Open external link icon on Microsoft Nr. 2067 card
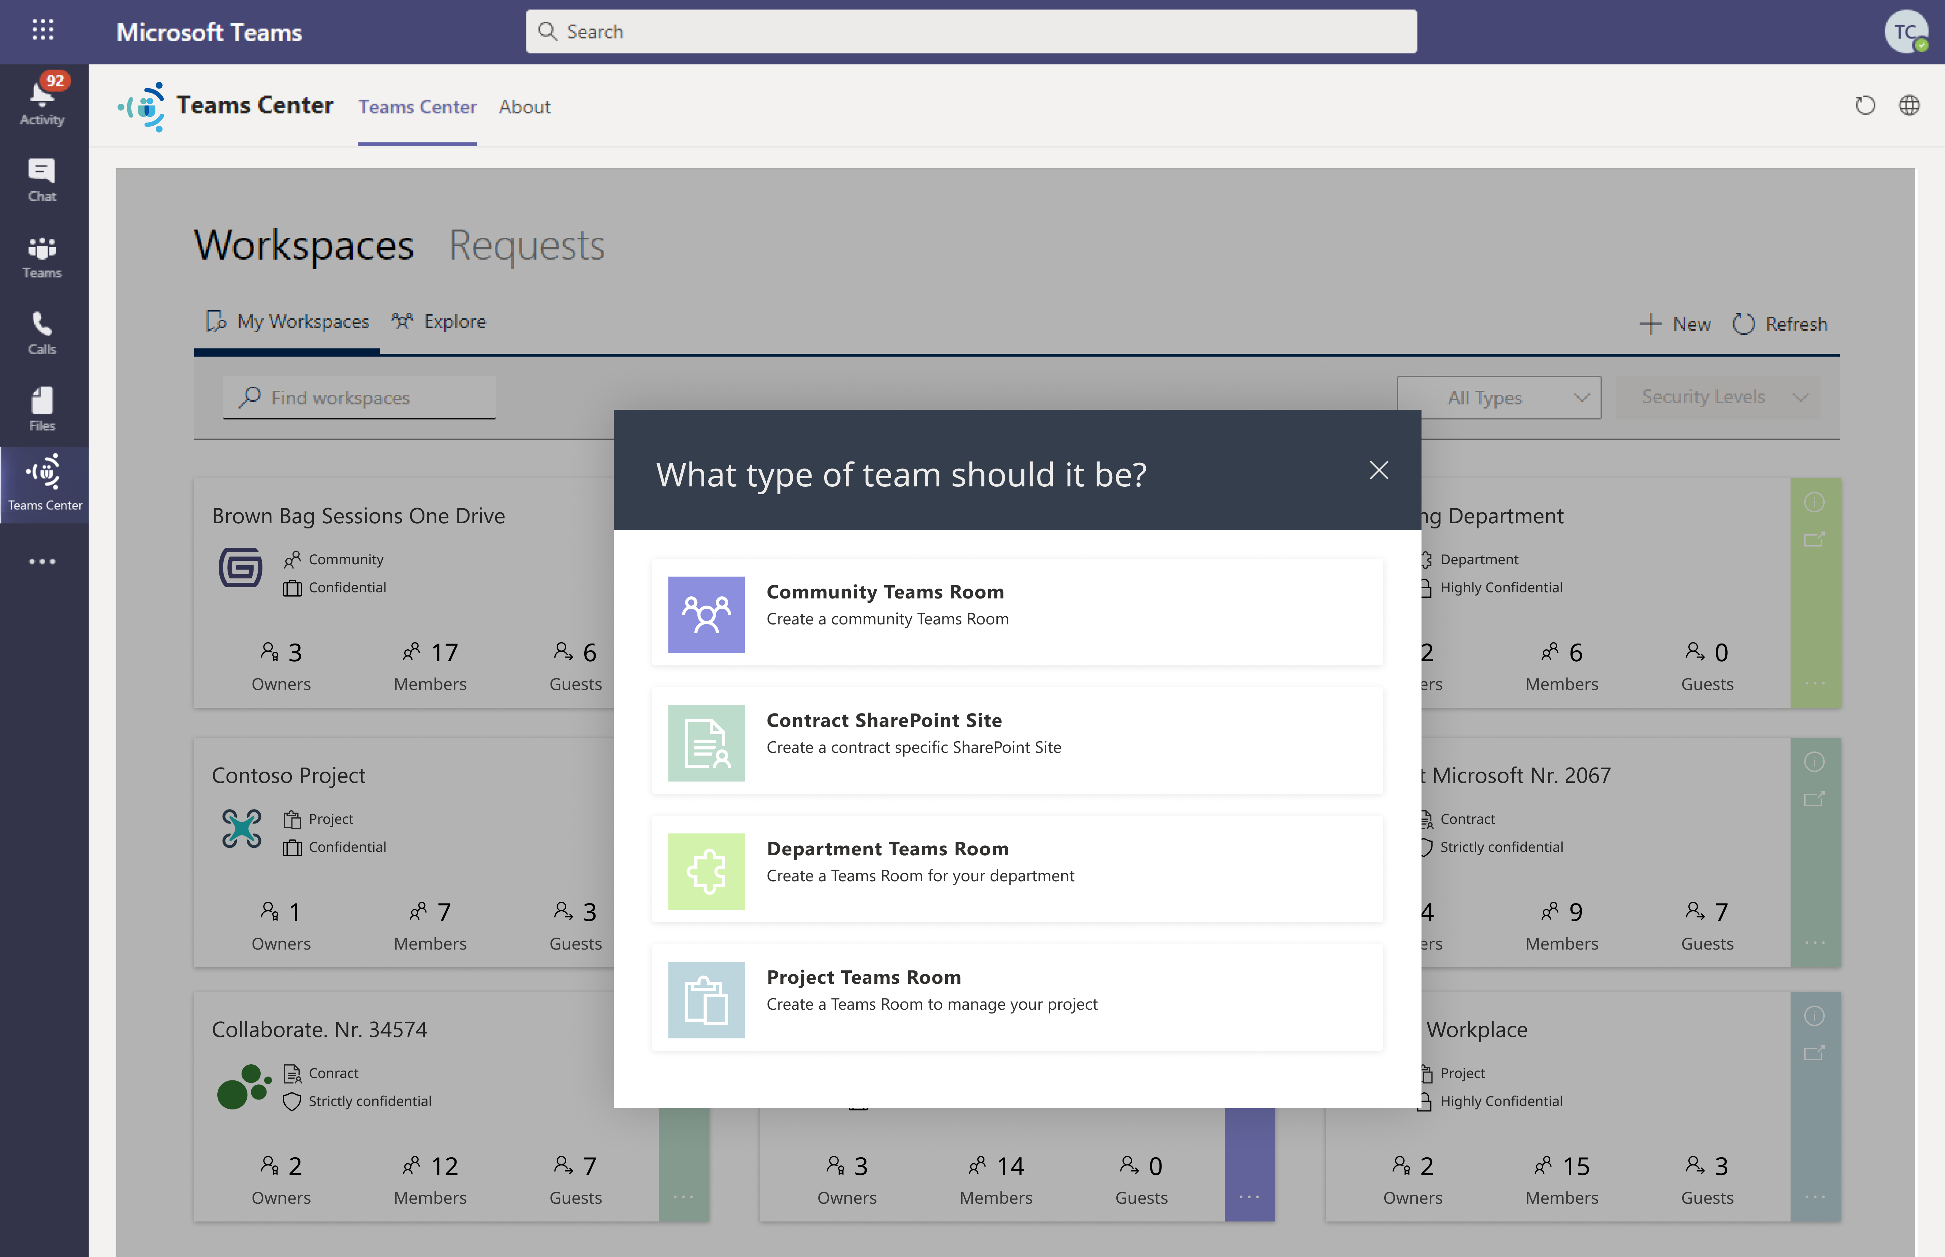1945x1257 pixels. tap(1814, 799)
